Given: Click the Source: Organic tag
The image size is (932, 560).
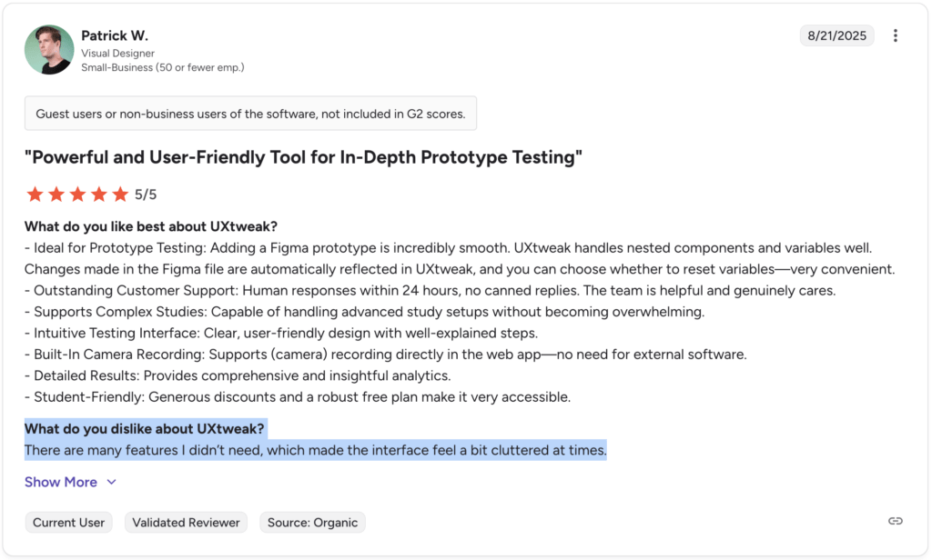Looking at the screenshot, I should click(x=312, y=522).
